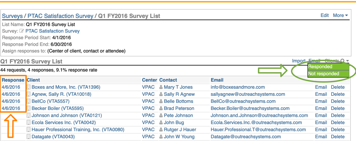356x141 pixels.
Task: Select the Not responded filter option
Action: pyautogui.click(x=323, y=74)
